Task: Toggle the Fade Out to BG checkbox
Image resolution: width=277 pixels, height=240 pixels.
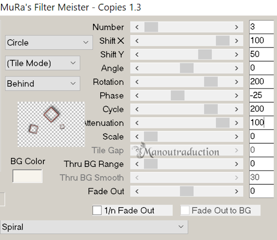Action: pos(185,211)
